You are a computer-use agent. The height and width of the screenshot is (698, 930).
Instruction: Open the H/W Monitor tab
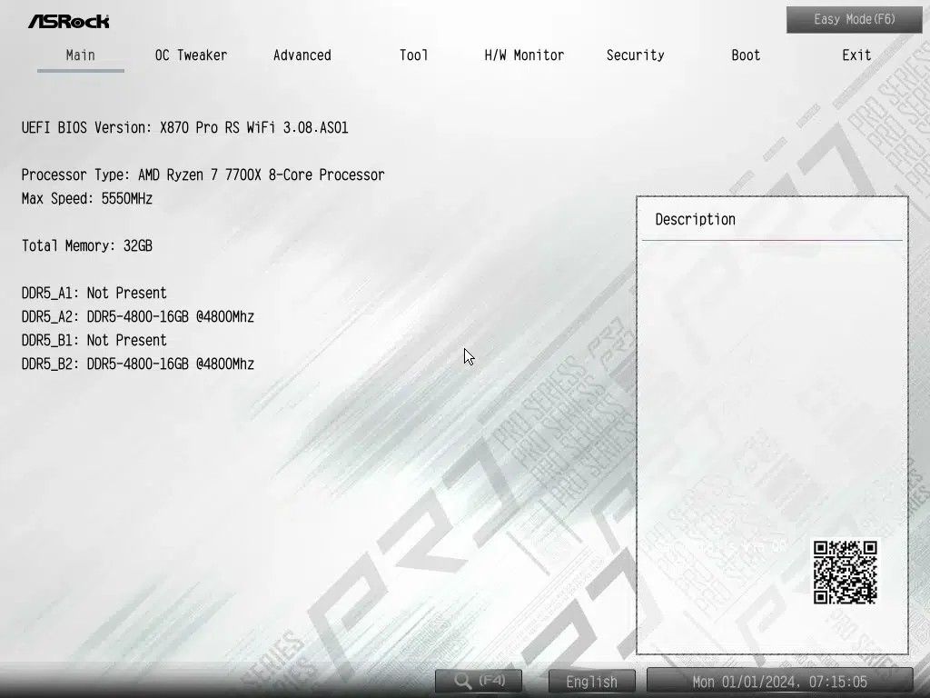524,55
